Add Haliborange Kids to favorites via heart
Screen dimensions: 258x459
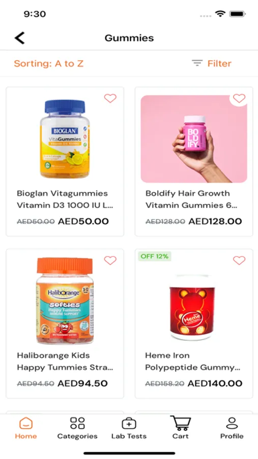(x=110, y=260)
